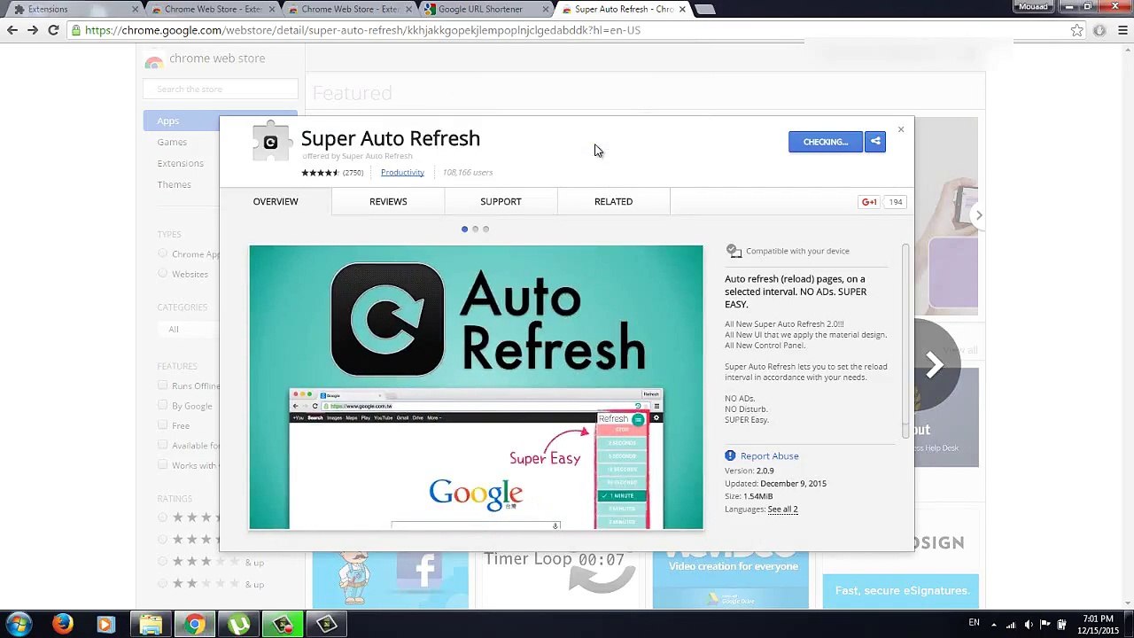This screenshot has width=1134, height=638.
Task: Select the second screenshot carousel dot
Action: 475,230
